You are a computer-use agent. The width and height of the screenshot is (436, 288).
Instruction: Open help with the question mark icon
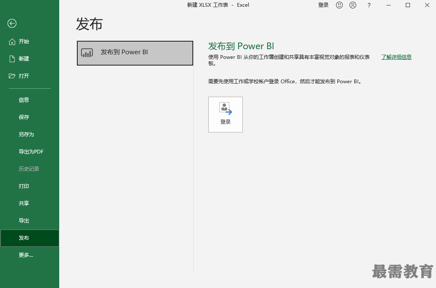(369, 5)
